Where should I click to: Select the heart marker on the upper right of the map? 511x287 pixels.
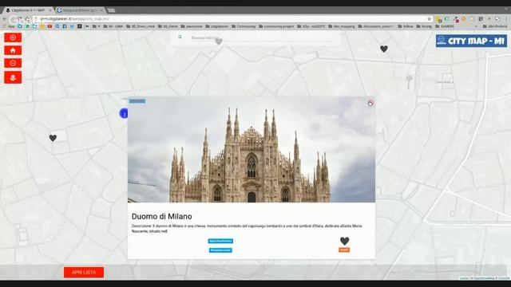click(384, 49)
